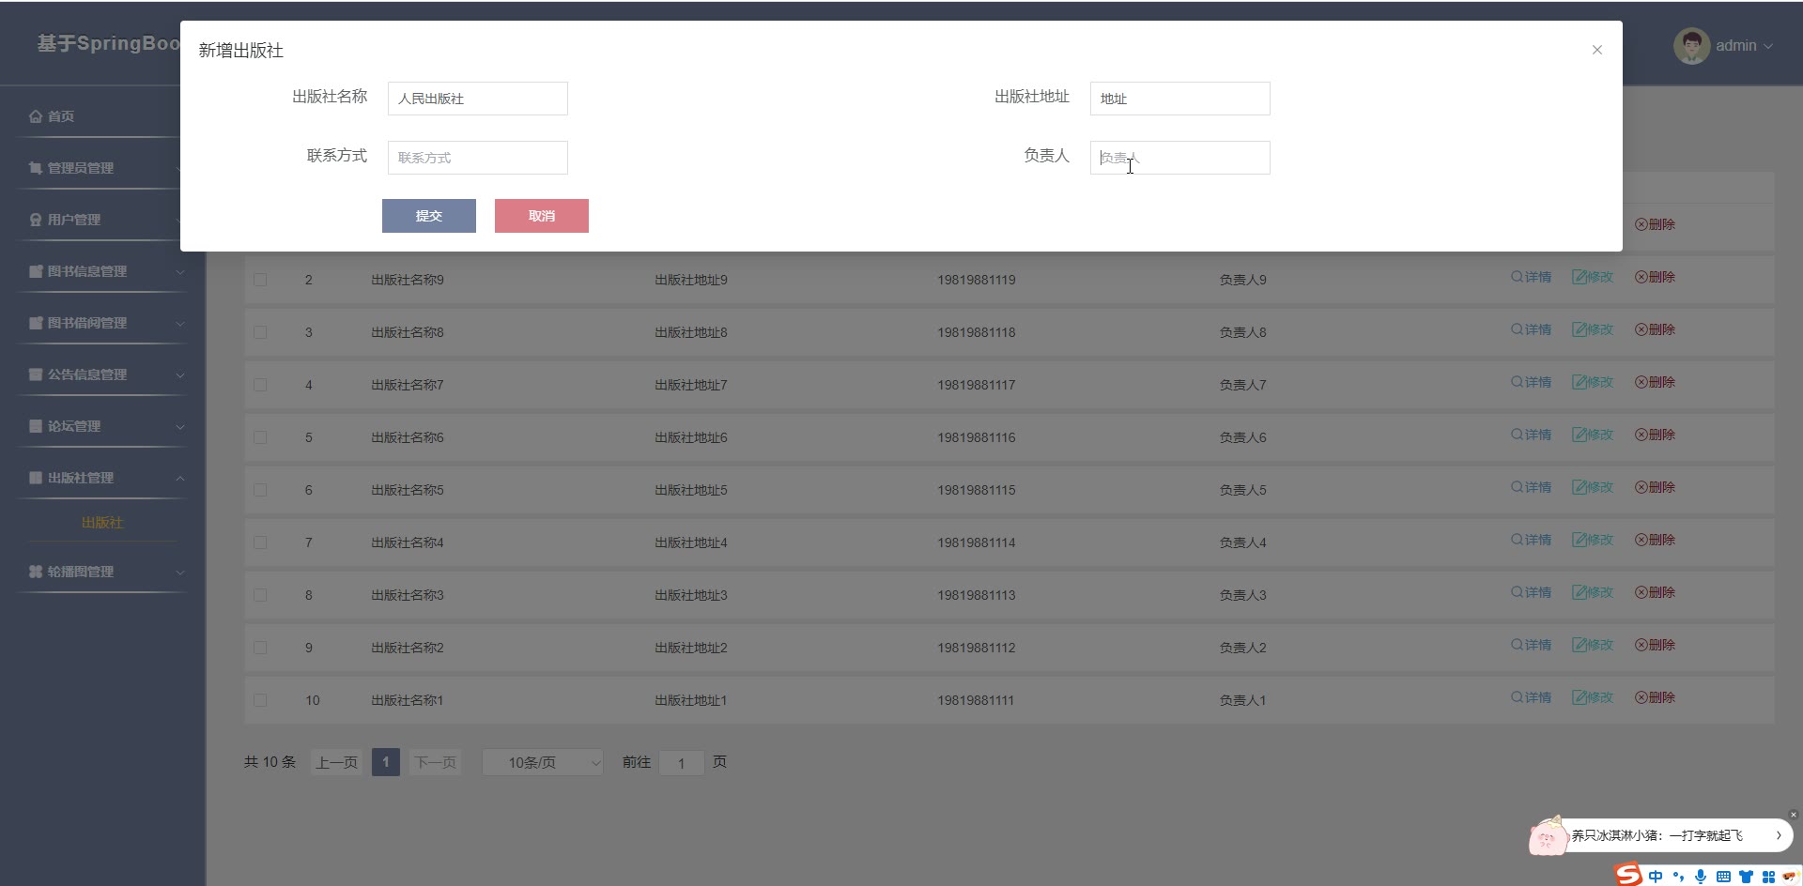This screenshot has height=886, width=1803.
Task: Click 下一页 next page button
Action: click(x=435, y=762)
